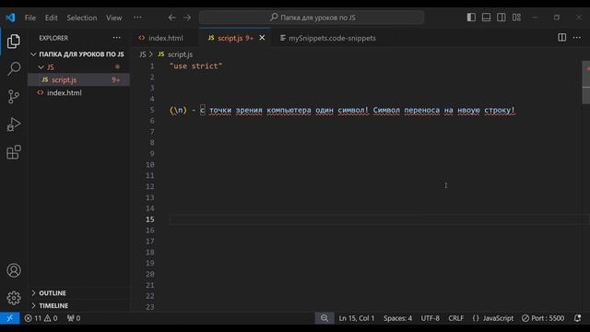Click the (\n) text on line 5

pyautogui.click(x=178, y=110)
